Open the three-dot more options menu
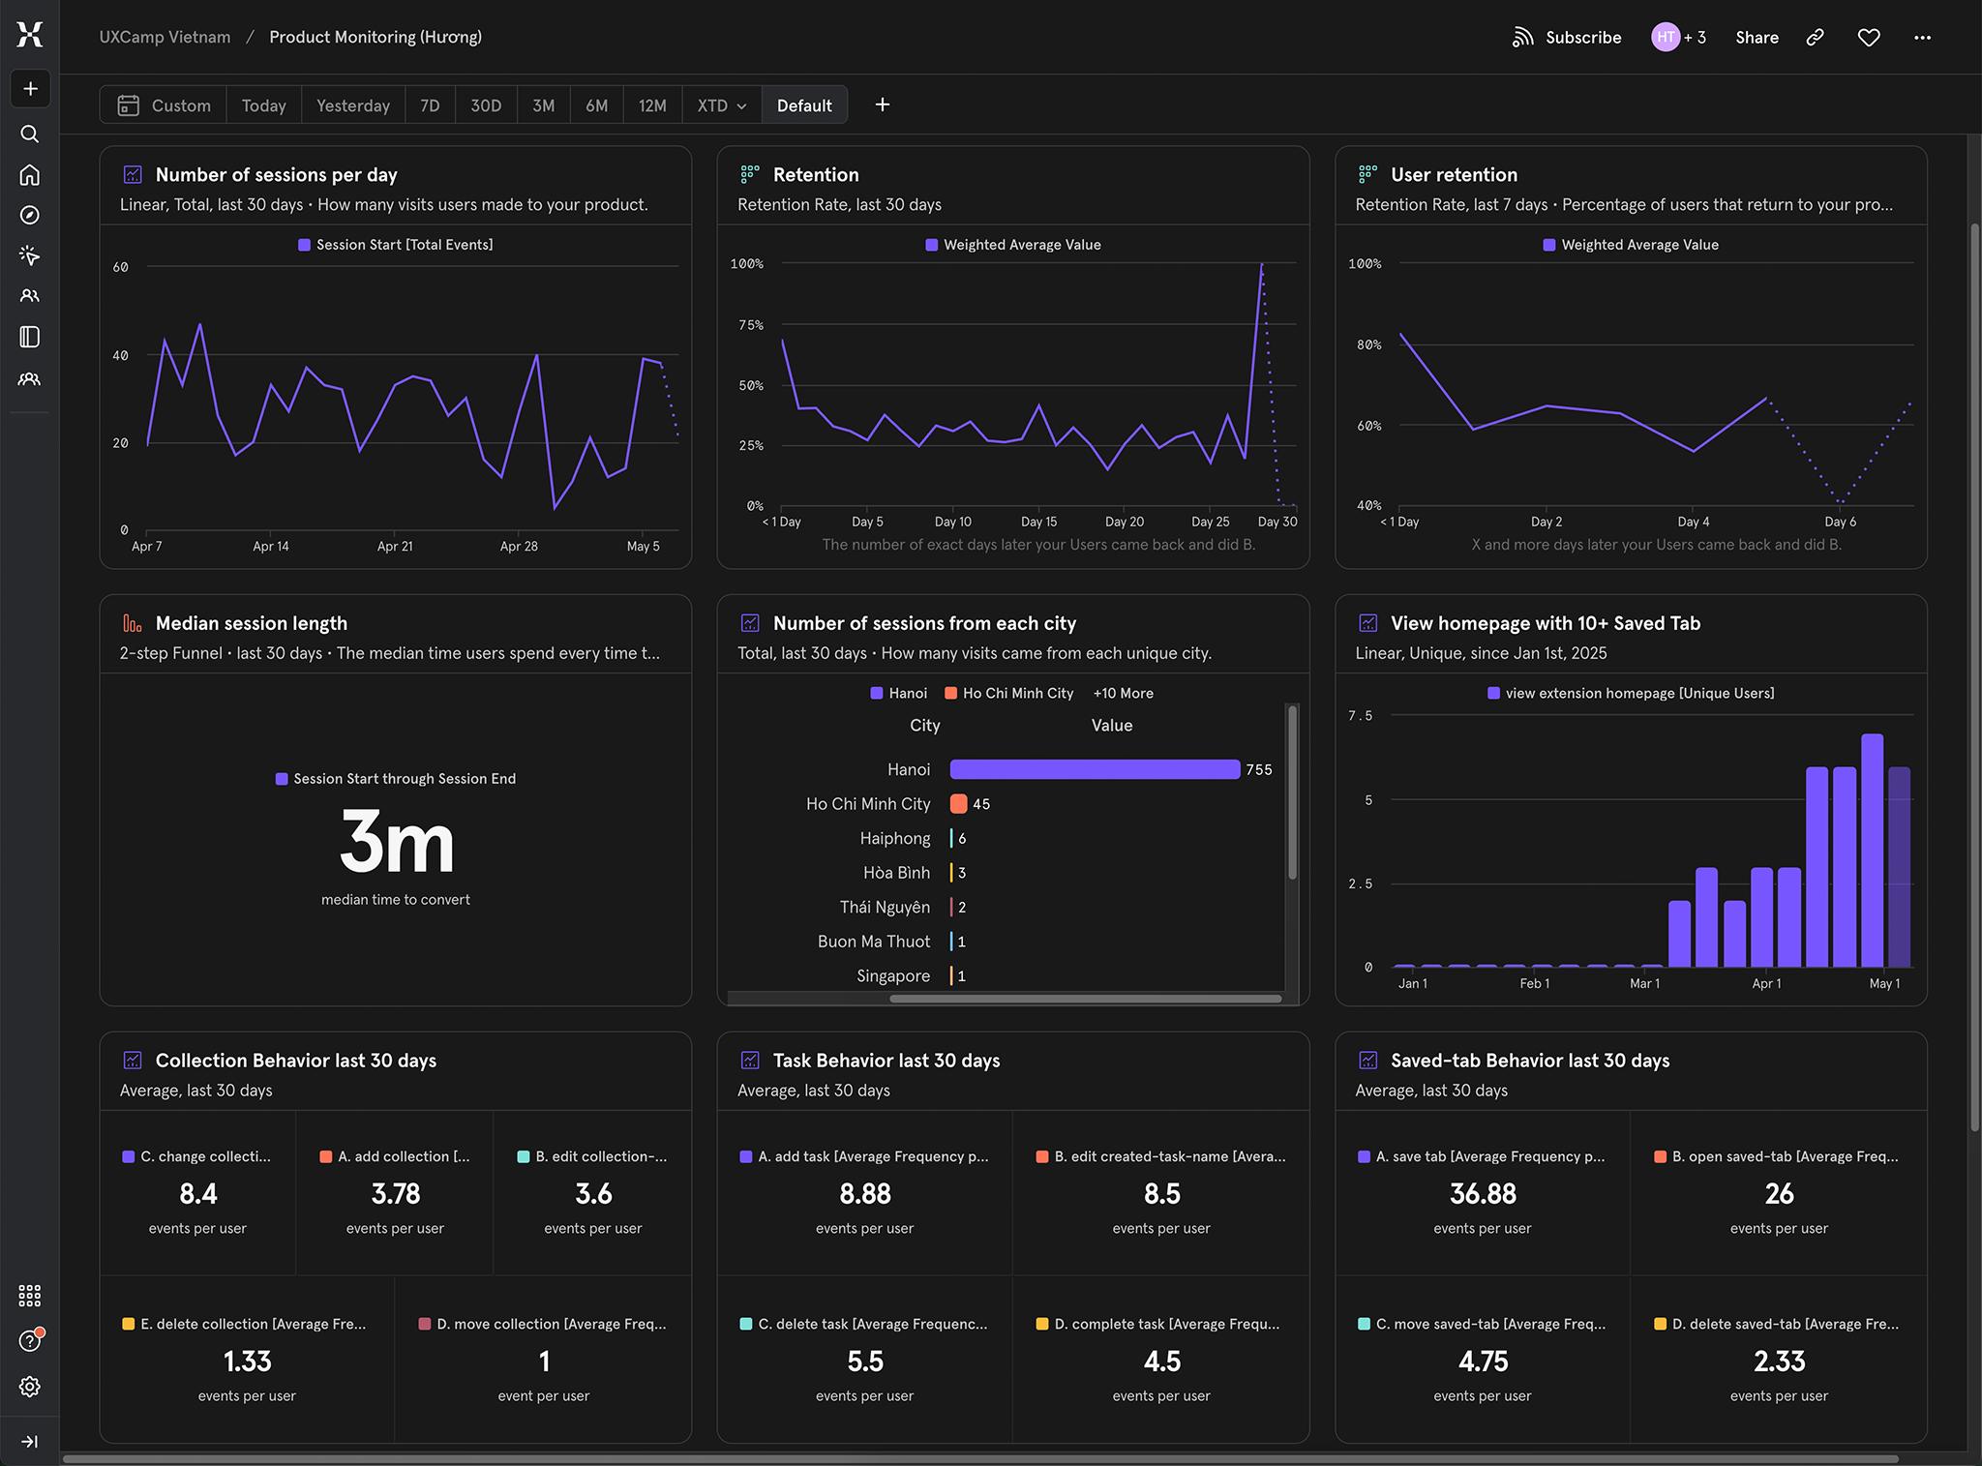The width and height of the screenshot is (1982, 1466). 1922,38
